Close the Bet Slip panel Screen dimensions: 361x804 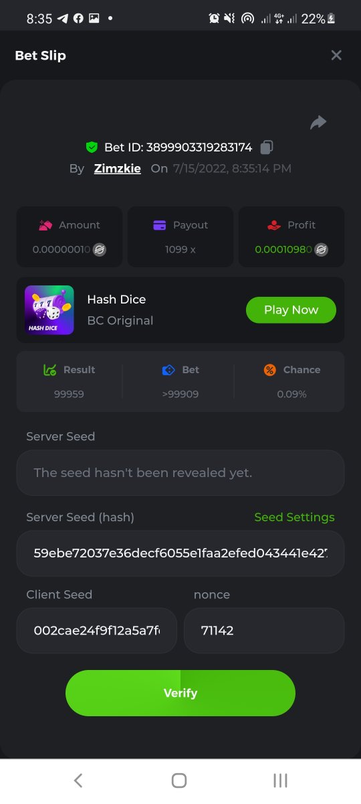336,55
